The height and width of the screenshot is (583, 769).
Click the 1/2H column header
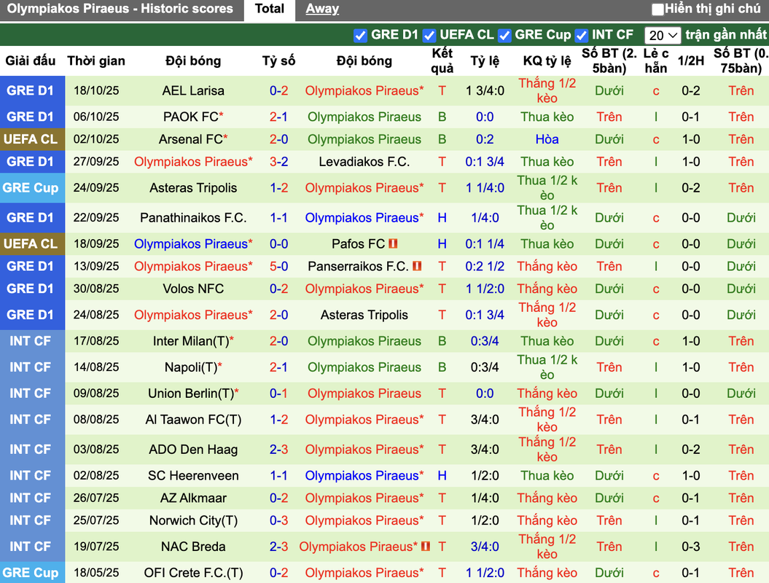[690, 60]
